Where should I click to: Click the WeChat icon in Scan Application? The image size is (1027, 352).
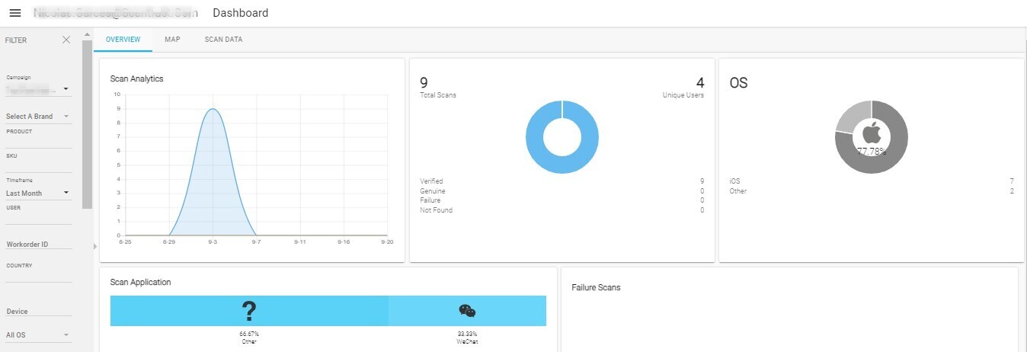pos(467,311)
